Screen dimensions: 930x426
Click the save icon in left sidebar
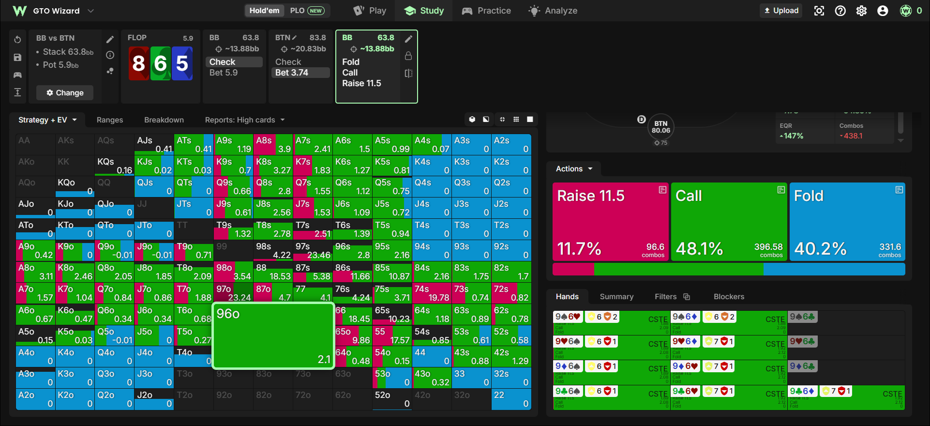[17, 58]
